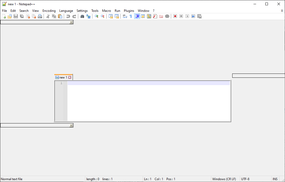Click the Print icon
Viewport: 285px width, 182px height.
coord(40,16)
